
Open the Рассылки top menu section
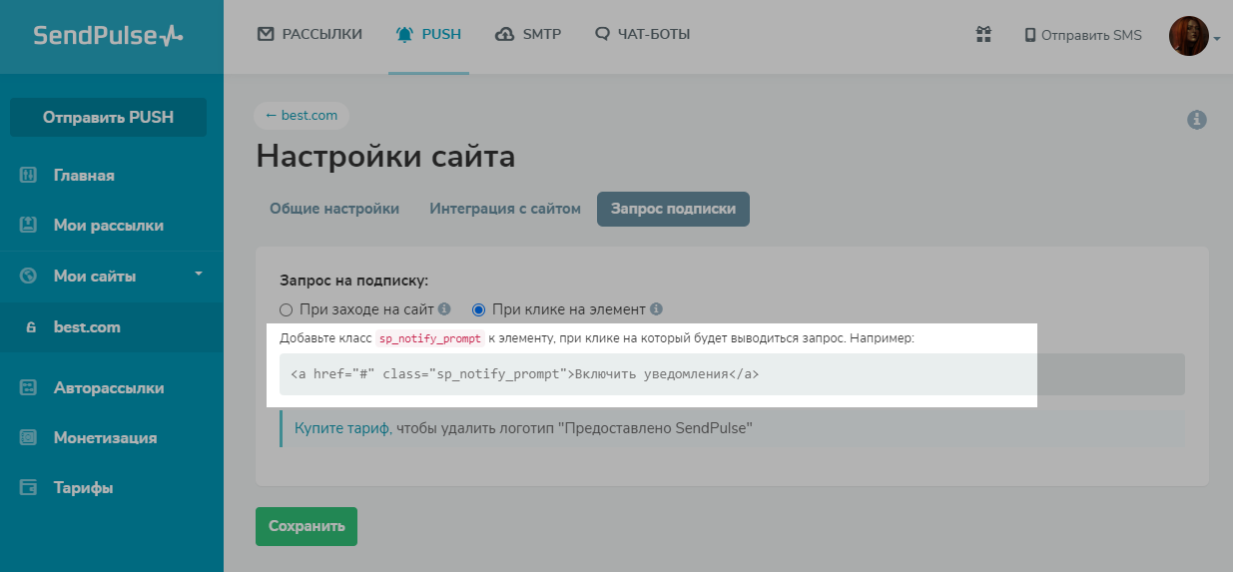click(x=309, y=35)
